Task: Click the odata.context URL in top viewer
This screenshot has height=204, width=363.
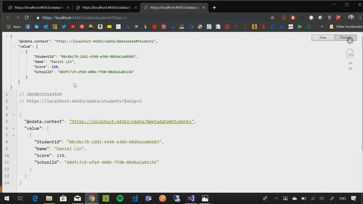Action: 105,41
